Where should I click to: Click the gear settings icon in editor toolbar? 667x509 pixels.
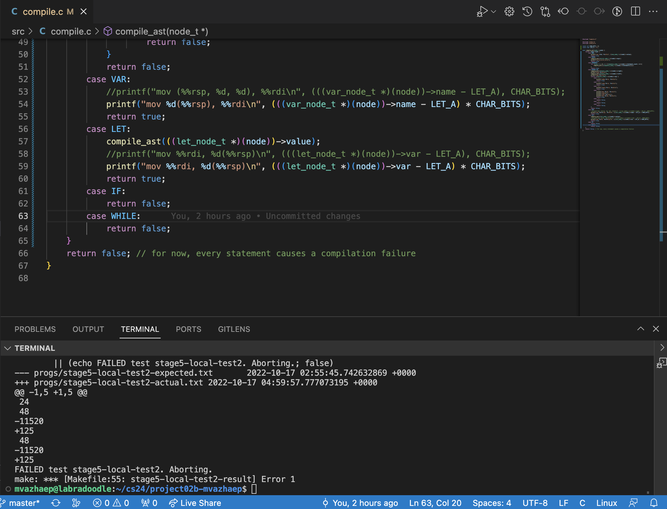click(x=509, y=11)
